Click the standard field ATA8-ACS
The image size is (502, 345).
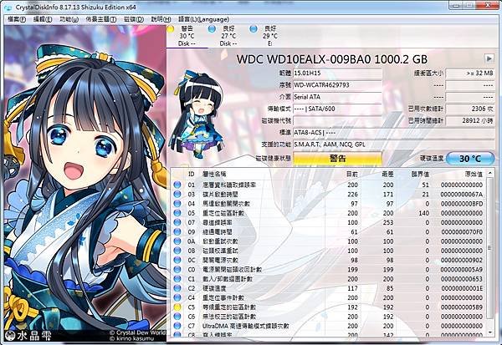394,132
